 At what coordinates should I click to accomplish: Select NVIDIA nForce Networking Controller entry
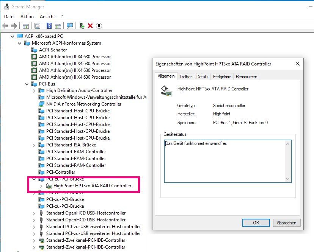coord(84,104)
